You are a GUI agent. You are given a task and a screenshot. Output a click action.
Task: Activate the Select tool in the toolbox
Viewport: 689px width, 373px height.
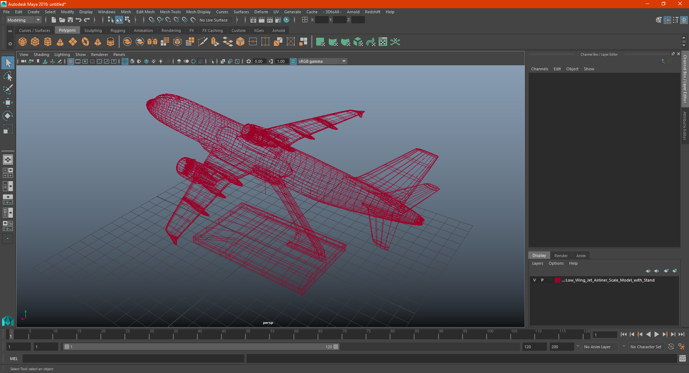pyautogui.click(x=8, y=63)
